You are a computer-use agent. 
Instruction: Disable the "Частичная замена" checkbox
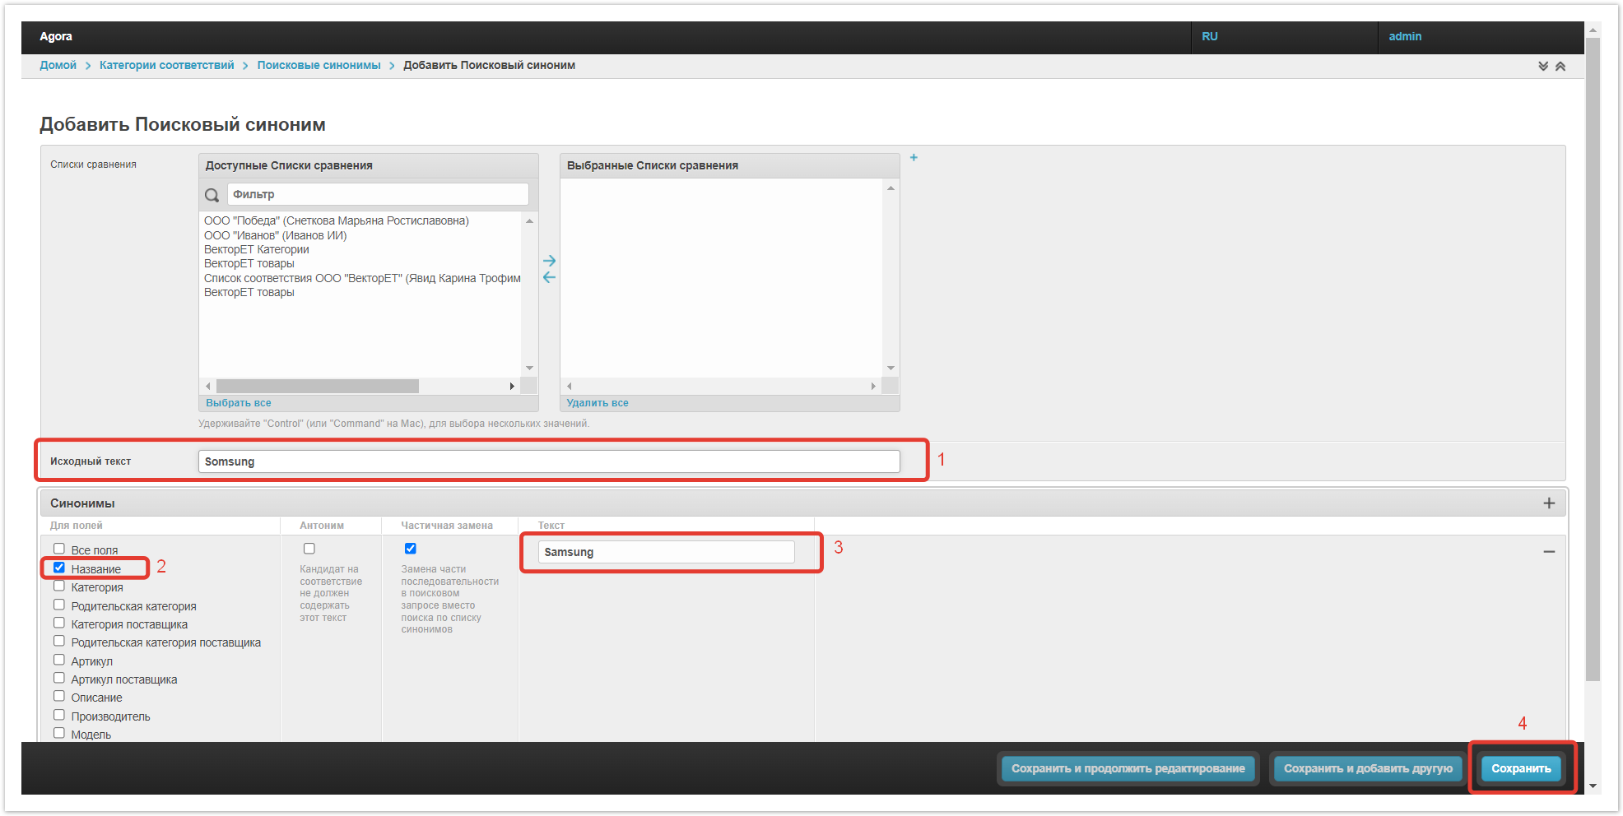click(410, 549)
